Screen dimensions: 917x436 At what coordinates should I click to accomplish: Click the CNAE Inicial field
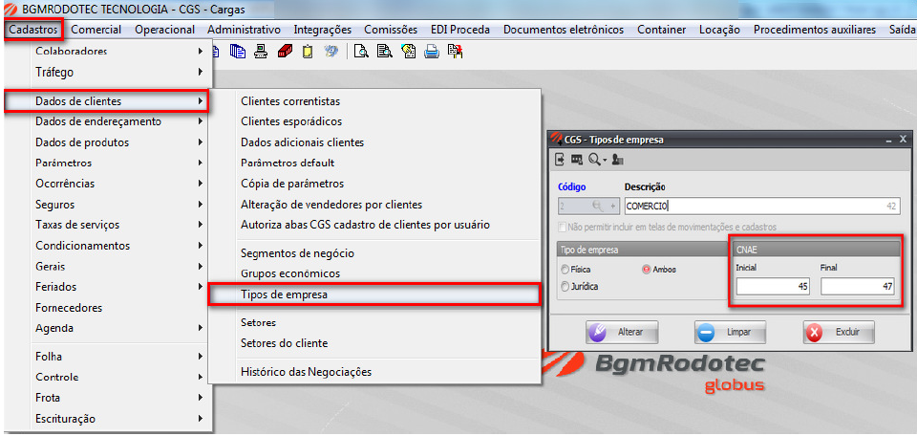(x=773, y=287)
